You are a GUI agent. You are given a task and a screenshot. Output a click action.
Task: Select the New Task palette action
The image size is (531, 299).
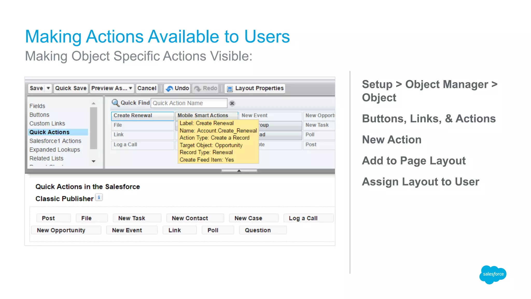coord(319,125)
